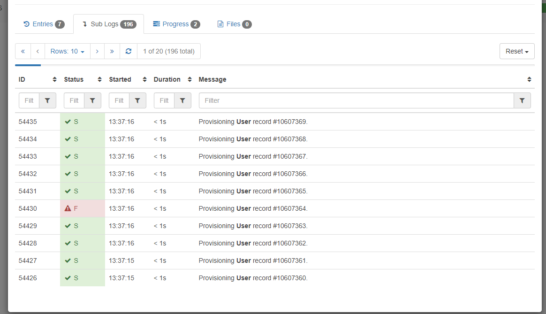Go to the next page of results

click(x=97, y=51)
